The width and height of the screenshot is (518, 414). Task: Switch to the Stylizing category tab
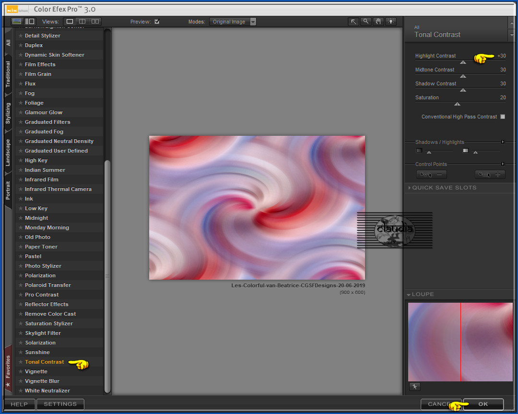click(x=8, y=113)
